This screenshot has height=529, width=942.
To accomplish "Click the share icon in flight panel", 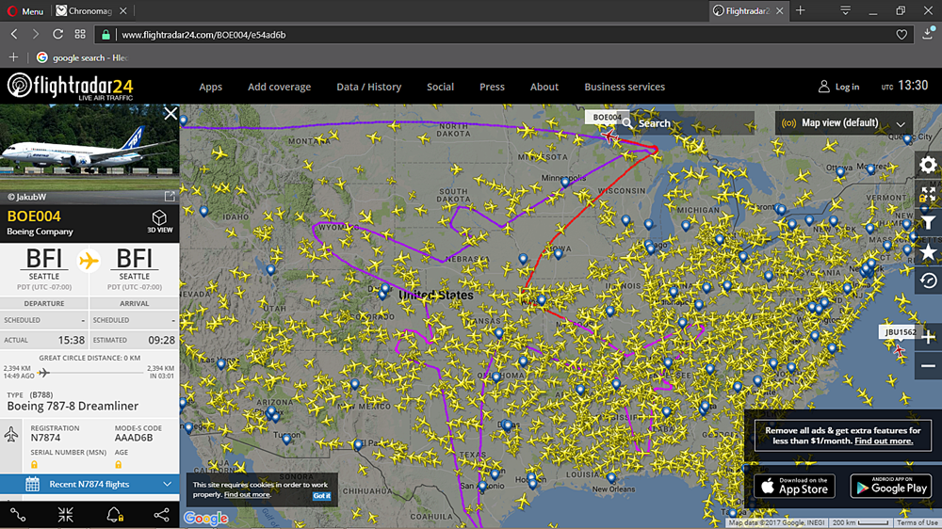I will click(x=161, y=515).
